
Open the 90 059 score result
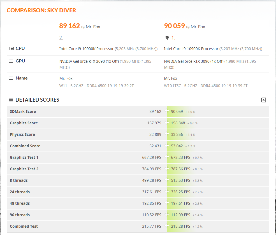pos(175,26)
